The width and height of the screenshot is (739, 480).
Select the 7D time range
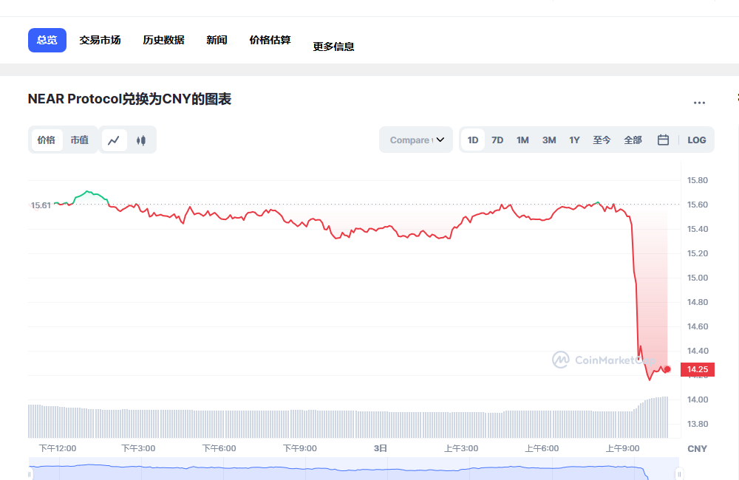pyautogui.click(x=497, y=140)
